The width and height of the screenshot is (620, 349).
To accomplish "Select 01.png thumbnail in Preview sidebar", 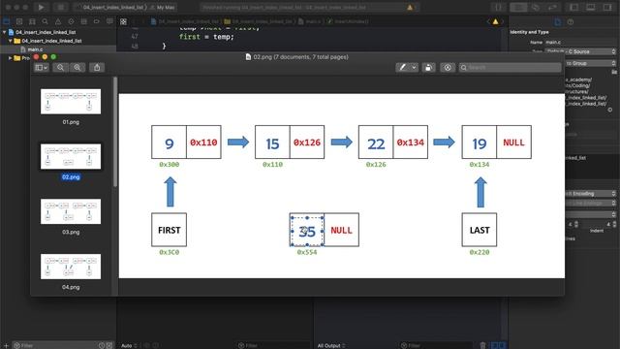I will [x=71, y=102].
